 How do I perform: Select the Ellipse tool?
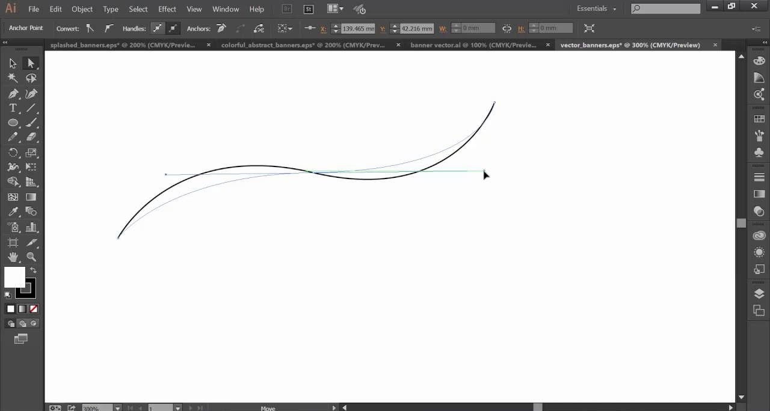(x=13, y=123)
